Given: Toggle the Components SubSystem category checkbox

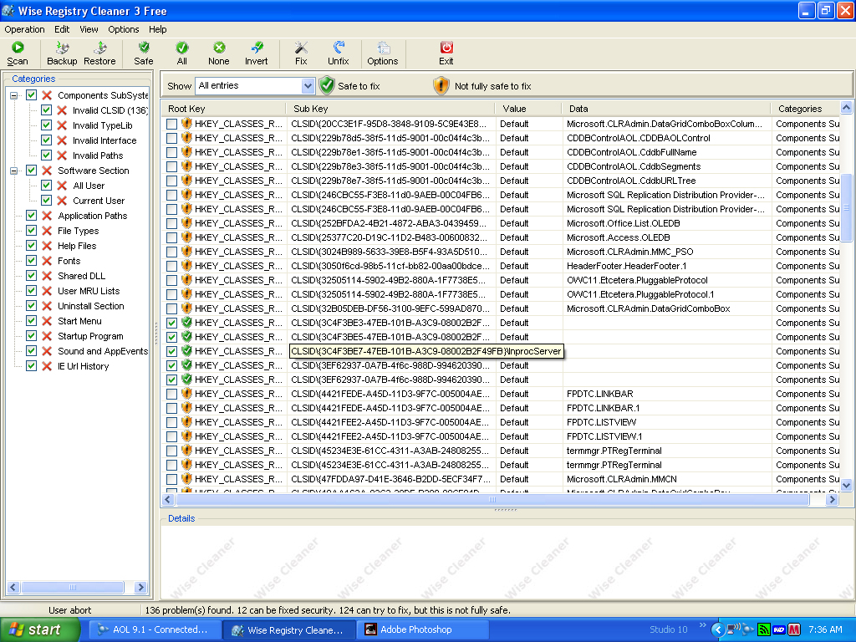Looking at the screenshot, I should coord(32,95).
